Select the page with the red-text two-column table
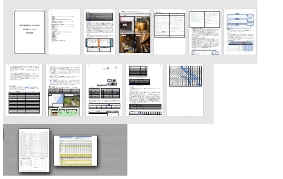This screenshot has width=283, height=179. tap(170, 32)
